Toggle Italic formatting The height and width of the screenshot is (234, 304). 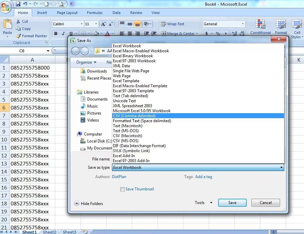coord(63,33)
